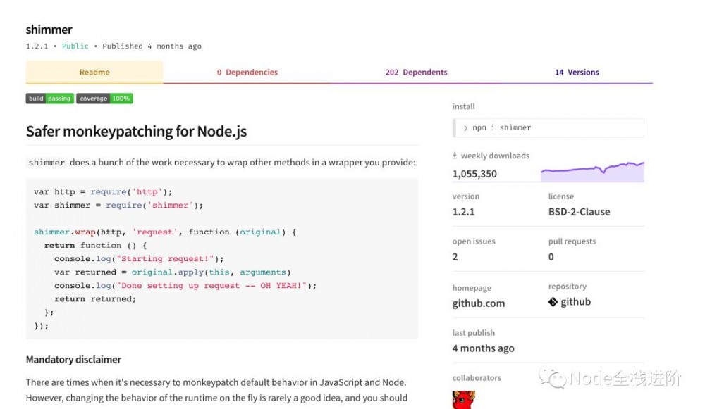Click the coverage 100% badge
The width and height of the screenshot is (705, 409).
tap(104, 99)
